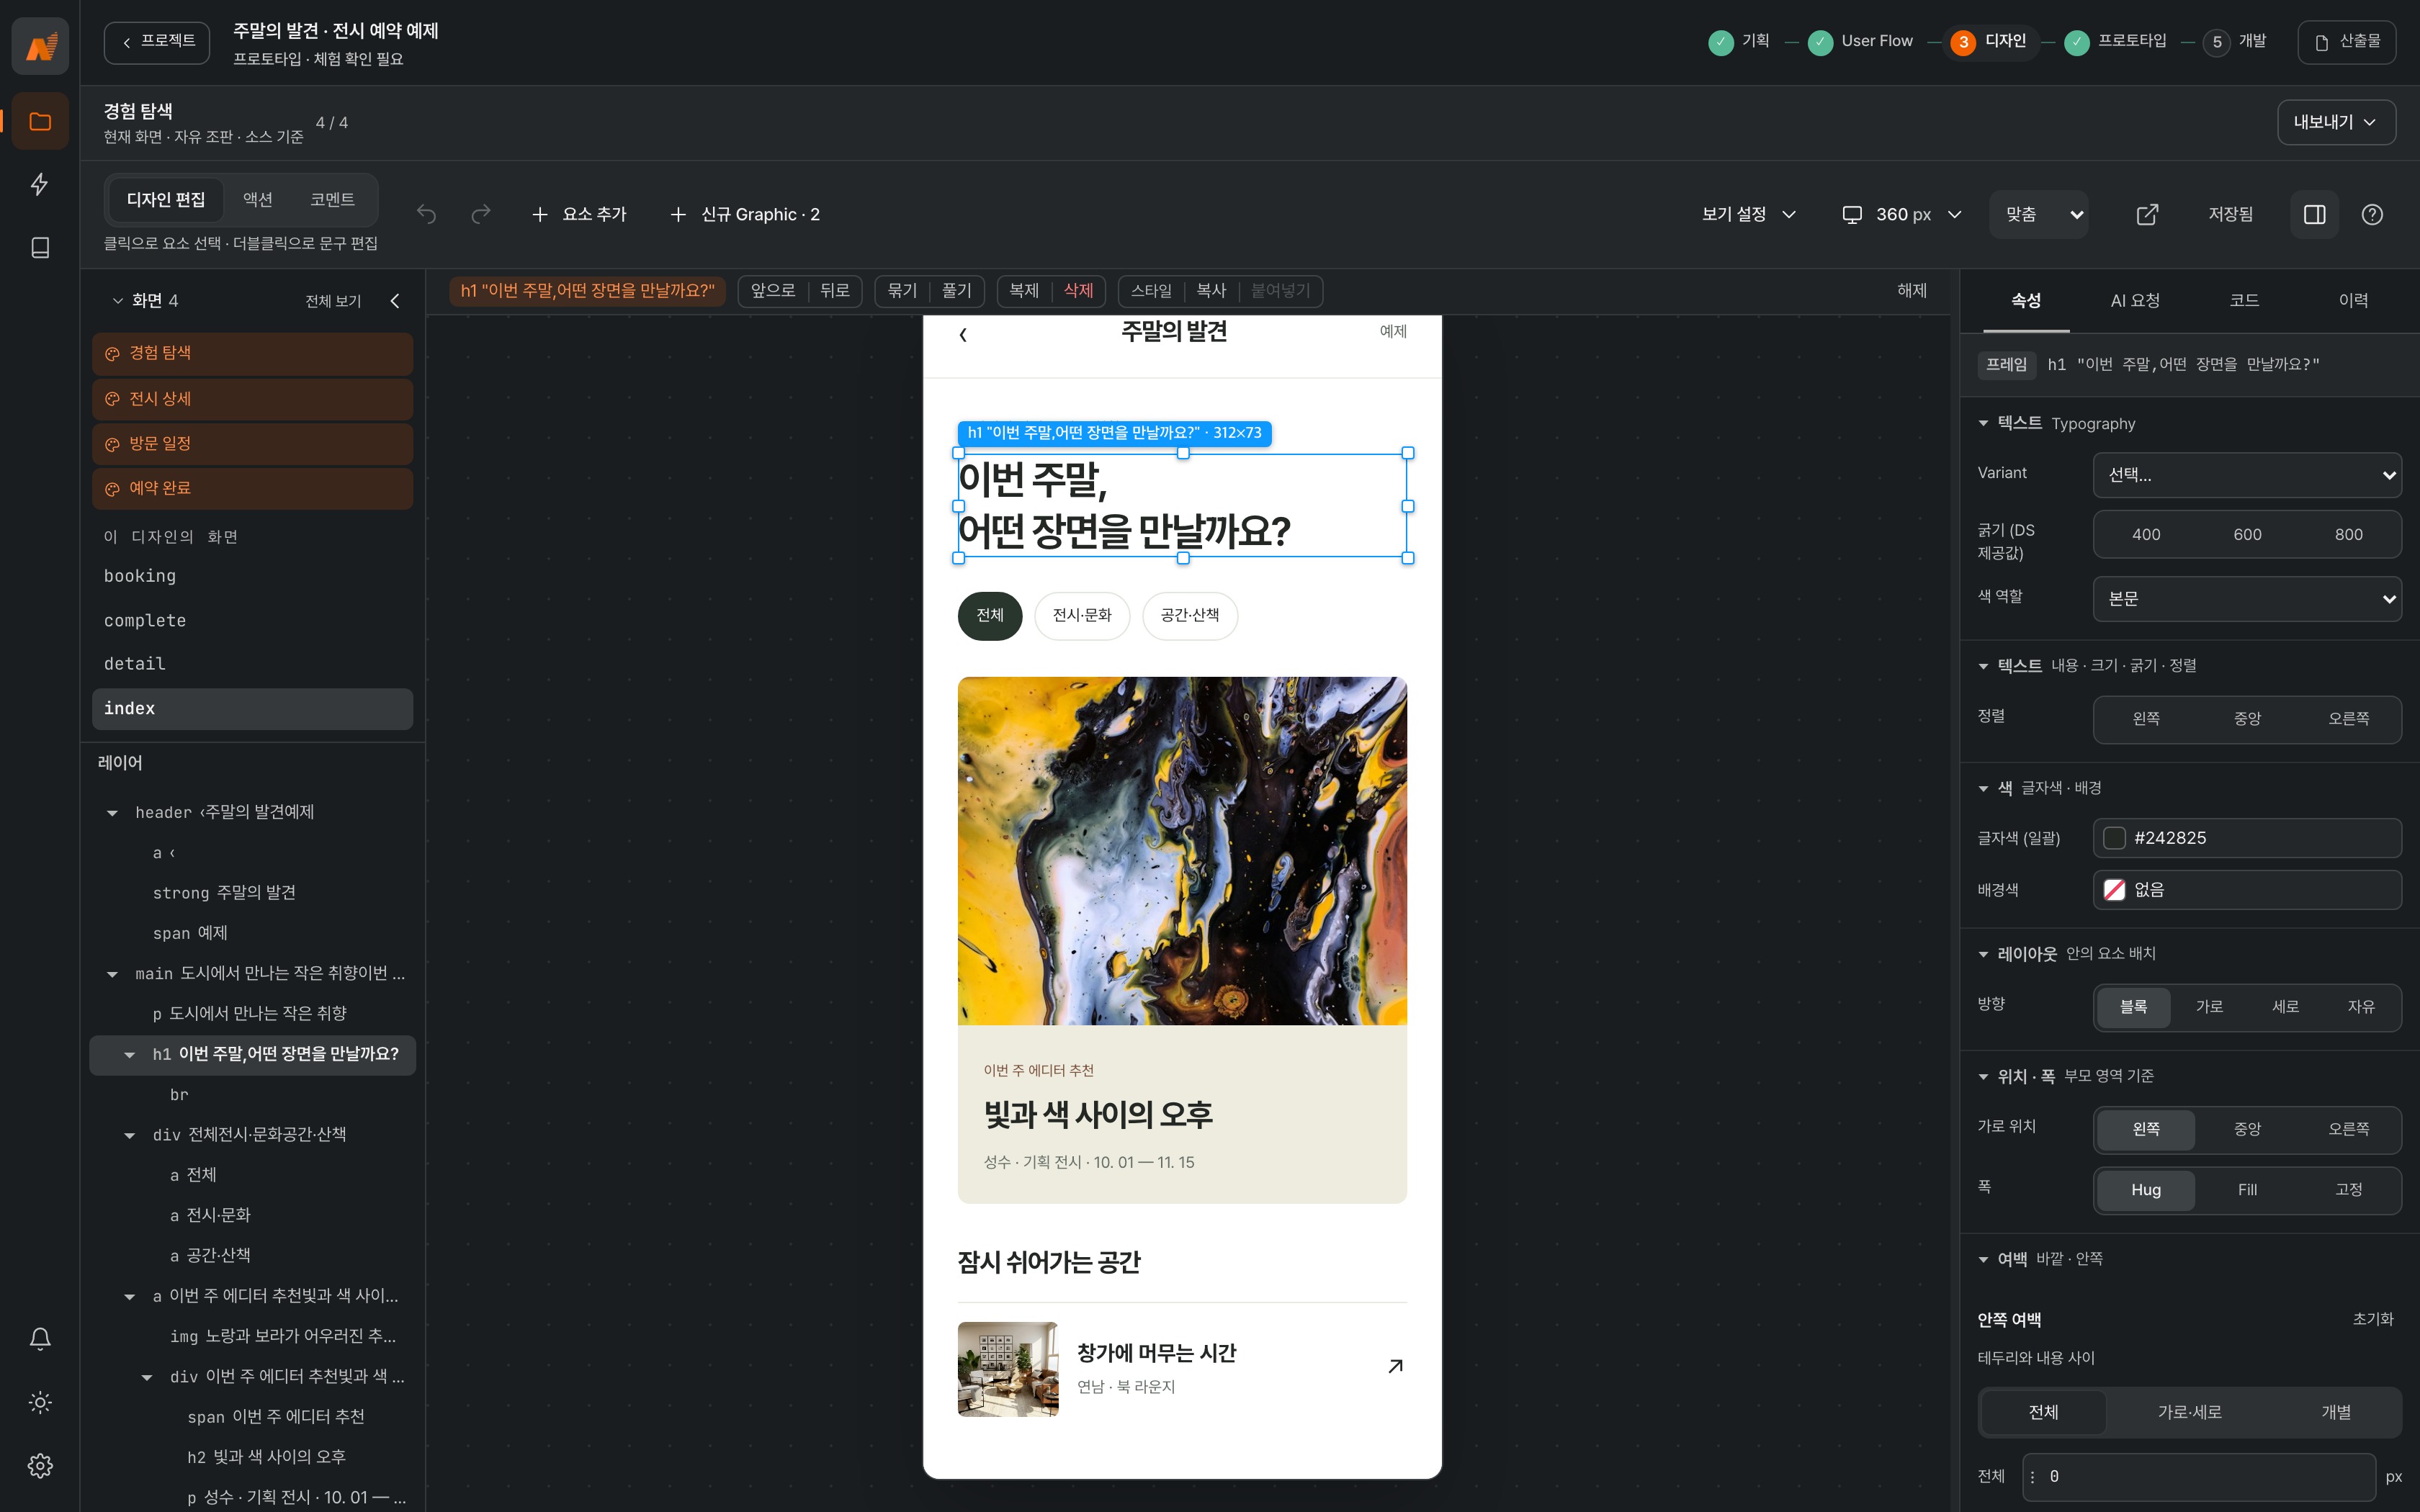2420x1512 pixels.
Task: Open the settings gear icon
Action: pyautogui.click(x=40, y=1465)
